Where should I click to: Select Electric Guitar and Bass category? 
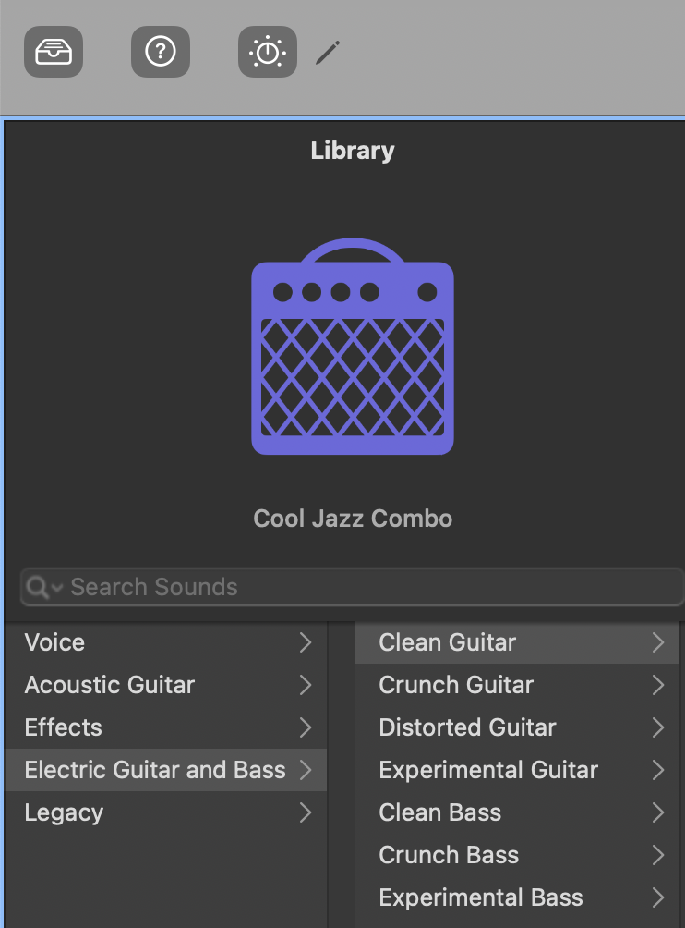[165, 770]
